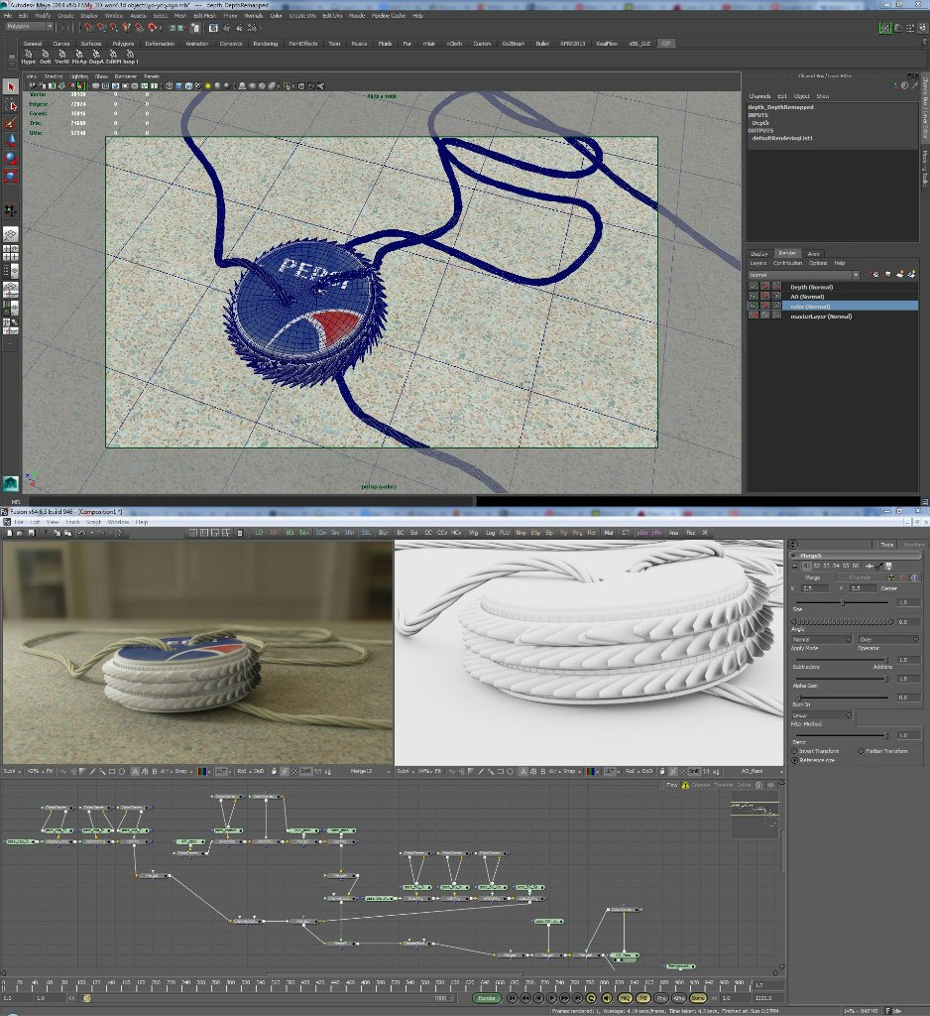This screenshot has width=930, height=1016.
Task: Click the four-view layout icon in Maya toolbox
Action: pos(10,253)
